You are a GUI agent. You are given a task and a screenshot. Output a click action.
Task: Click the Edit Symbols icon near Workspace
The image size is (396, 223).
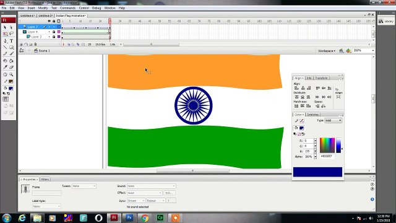348,51
